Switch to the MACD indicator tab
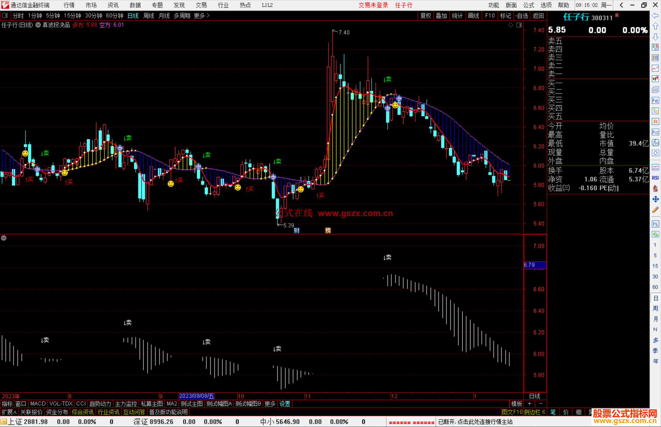This screenshot has width=661, height=427. tap(38, 404)
